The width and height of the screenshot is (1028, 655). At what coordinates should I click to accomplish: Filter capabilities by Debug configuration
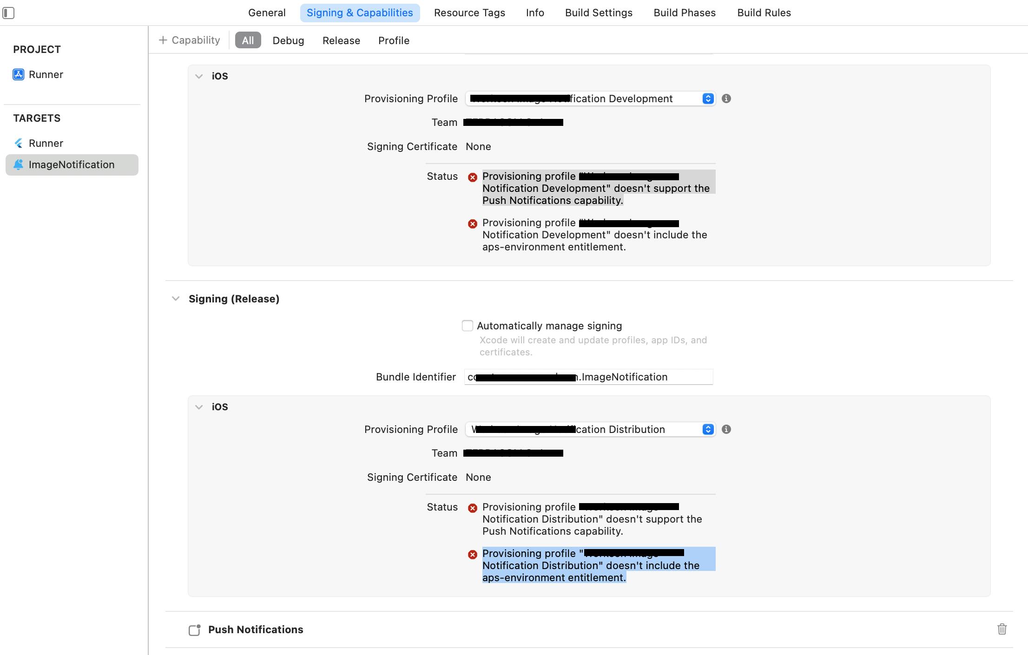288,40
